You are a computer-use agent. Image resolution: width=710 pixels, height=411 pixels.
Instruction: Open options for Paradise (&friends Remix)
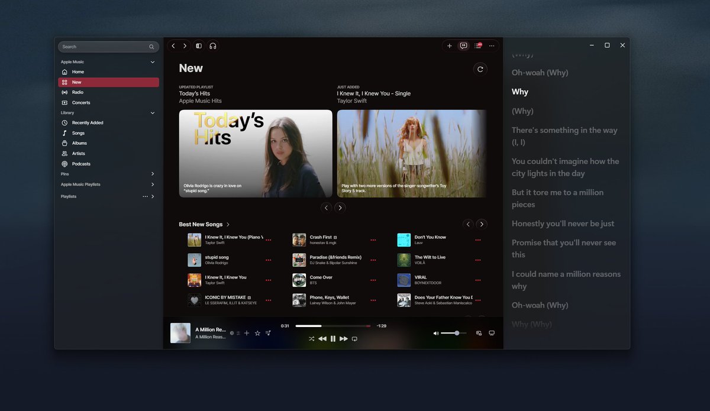coord(373,260)
